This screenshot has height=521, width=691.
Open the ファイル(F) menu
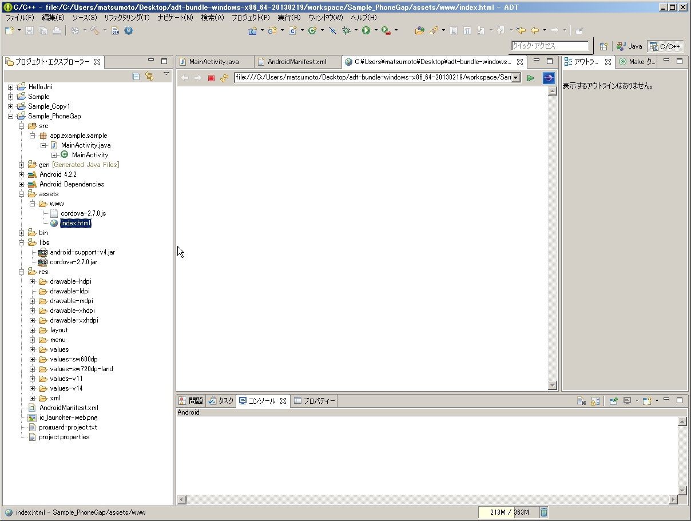click(x=20, y=18)
